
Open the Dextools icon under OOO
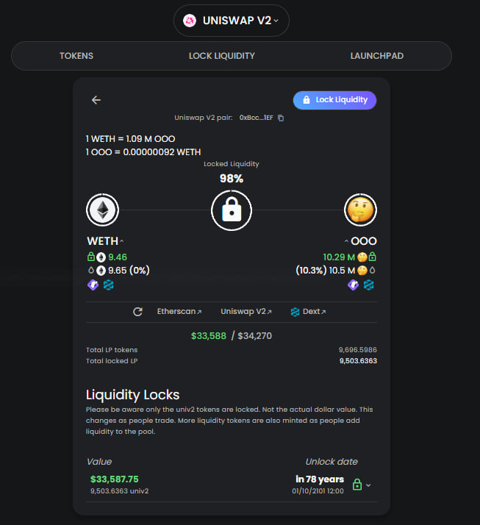(368, 285)
